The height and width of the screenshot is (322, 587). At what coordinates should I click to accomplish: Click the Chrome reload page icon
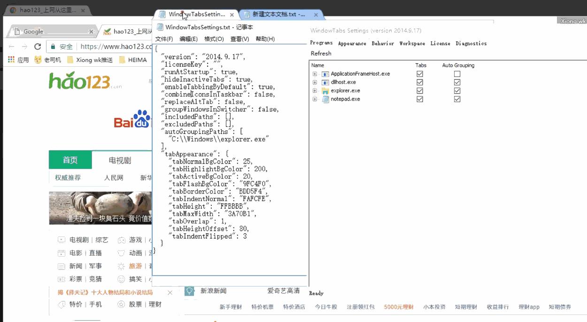tap(38, 47)
